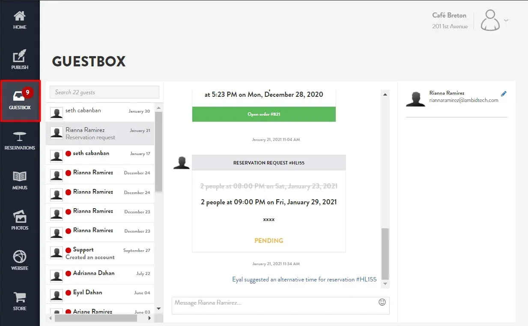This screenshot has width=528, height=326.
Task: Click the user account avatar icon
Action: [490, 20]
